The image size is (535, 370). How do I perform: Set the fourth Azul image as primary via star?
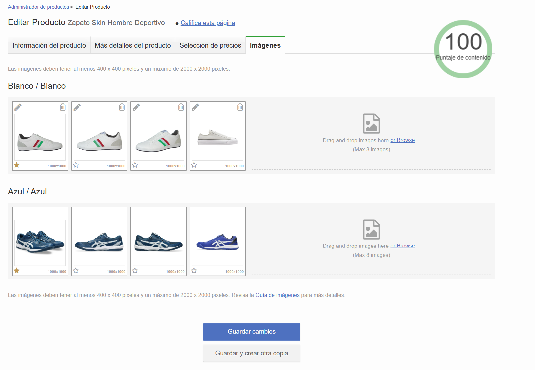pyautogui.click(x=194, y=271)
